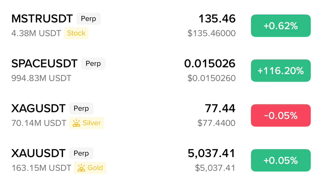Image resolution: width=322 pixels, height=184 pixels.
Task: Click the 994.83M USDT volume text
Action: tap(41, 78)
